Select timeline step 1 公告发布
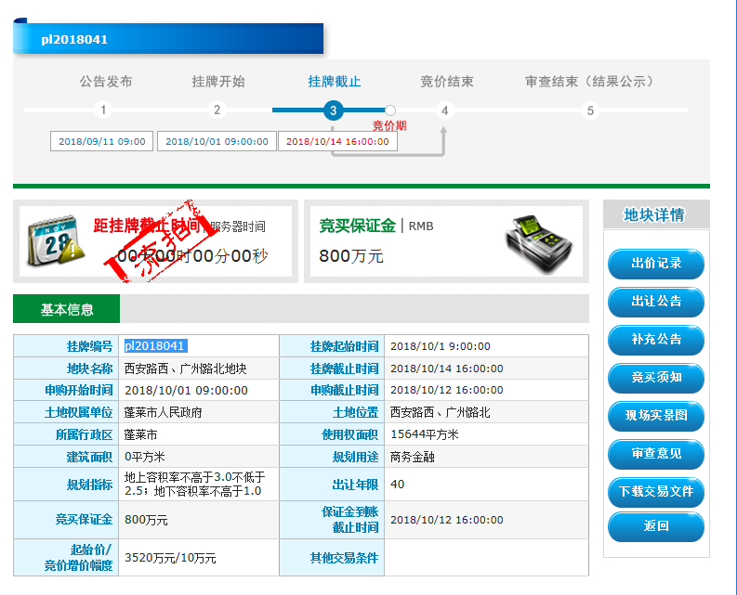The height and width of the screenshot is (595, 737). 103,110
